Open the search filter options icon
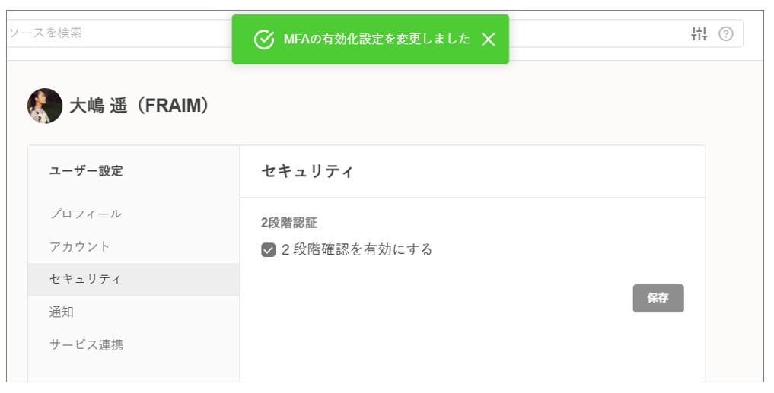Screen dimensions: 774x393 coord(699,33)
